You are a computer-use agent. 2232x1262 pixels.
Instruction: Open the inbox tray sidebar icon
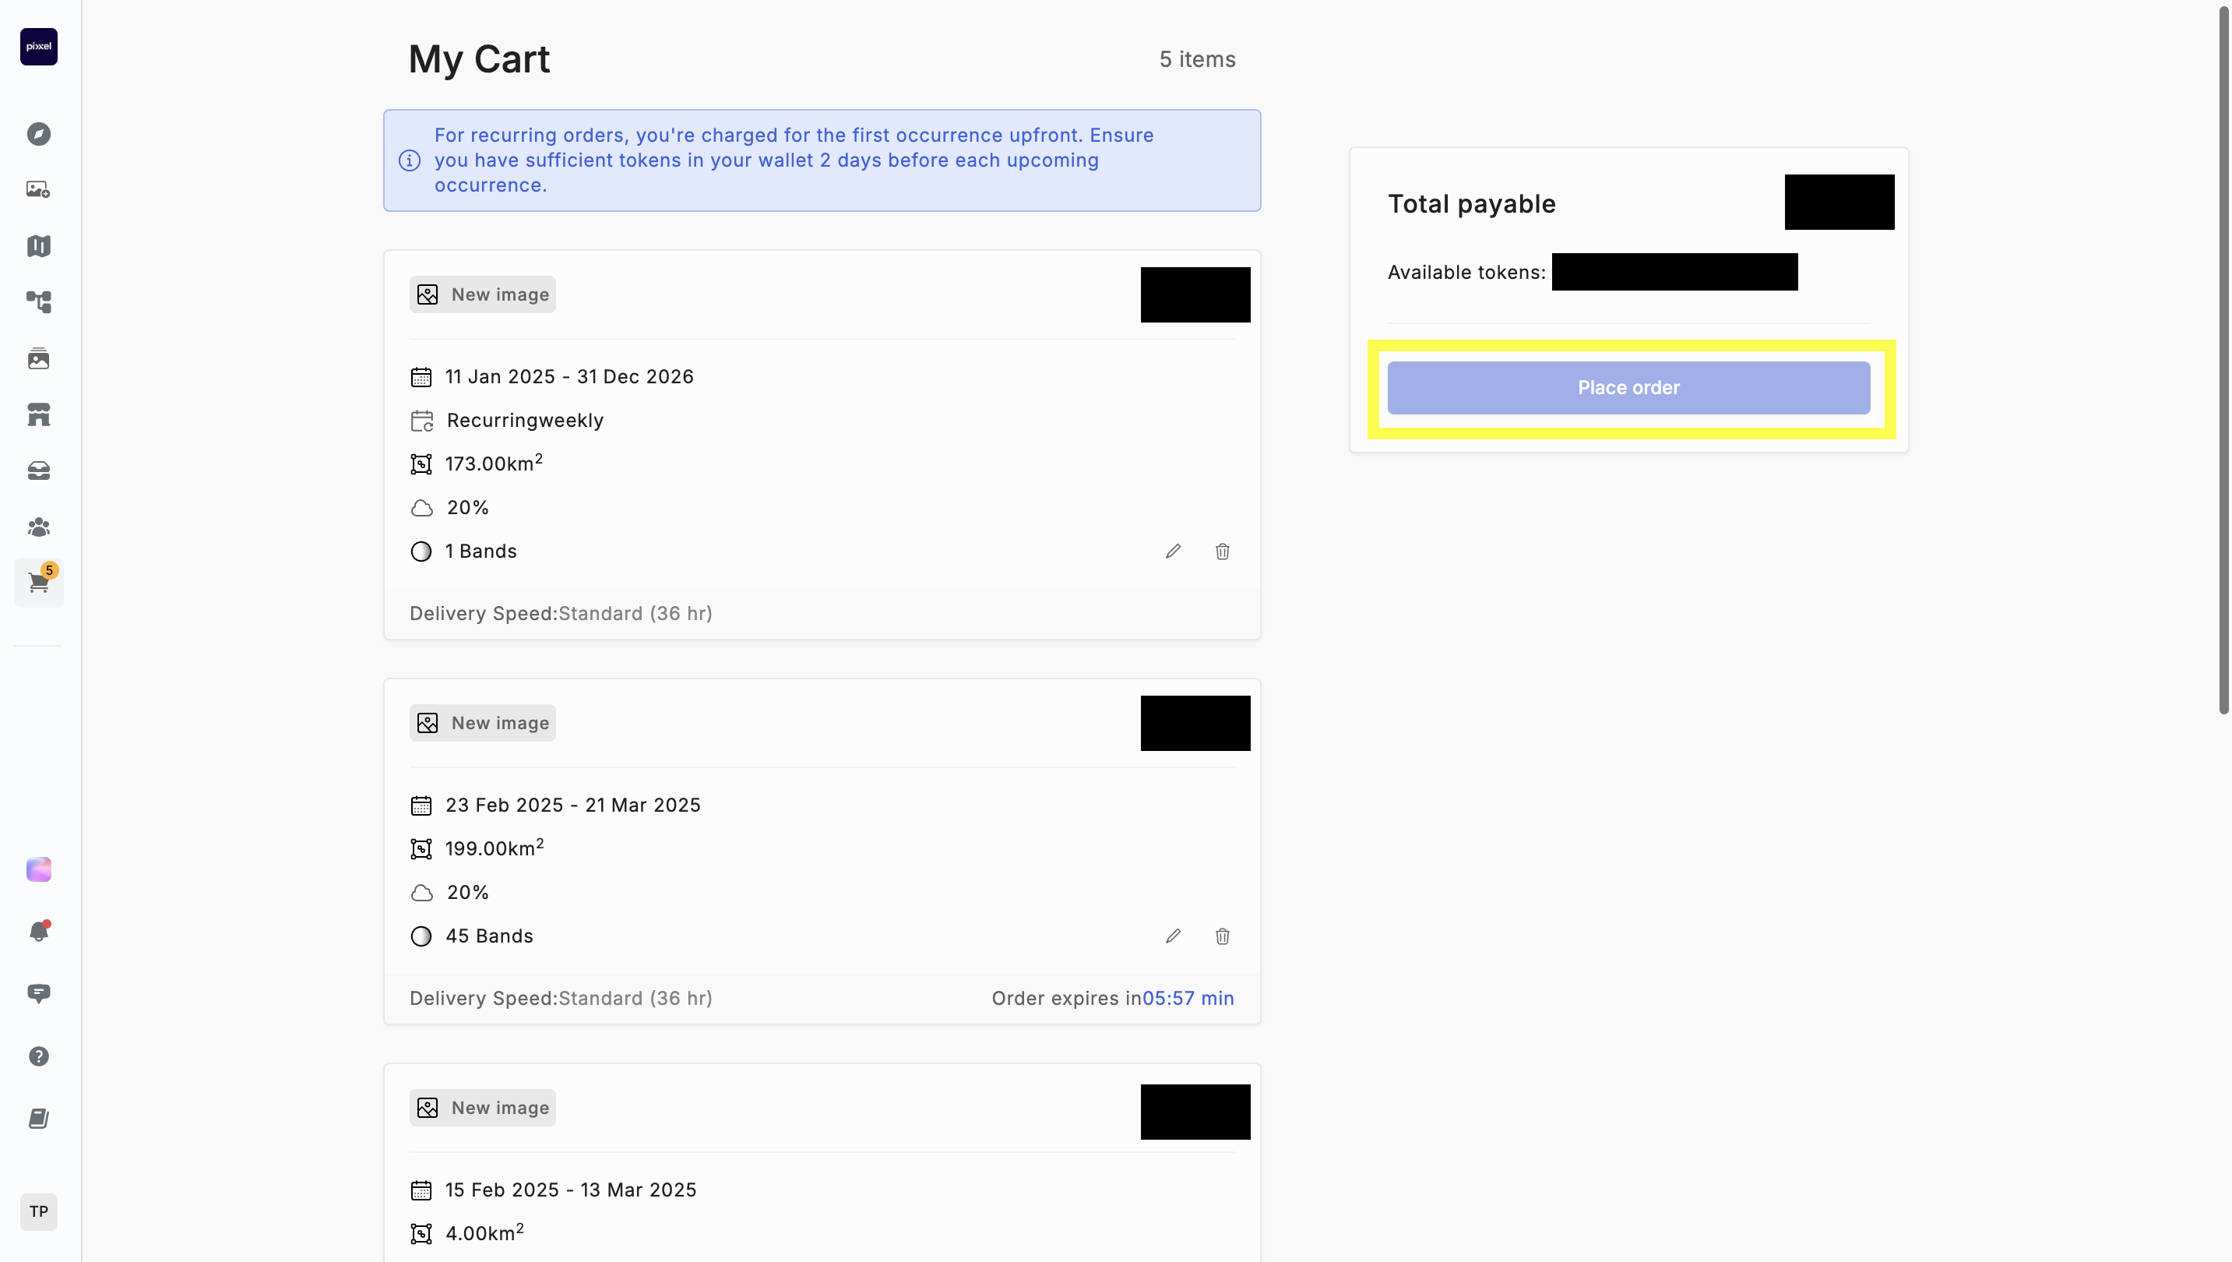pyautogui.click(x=39, y=471)
